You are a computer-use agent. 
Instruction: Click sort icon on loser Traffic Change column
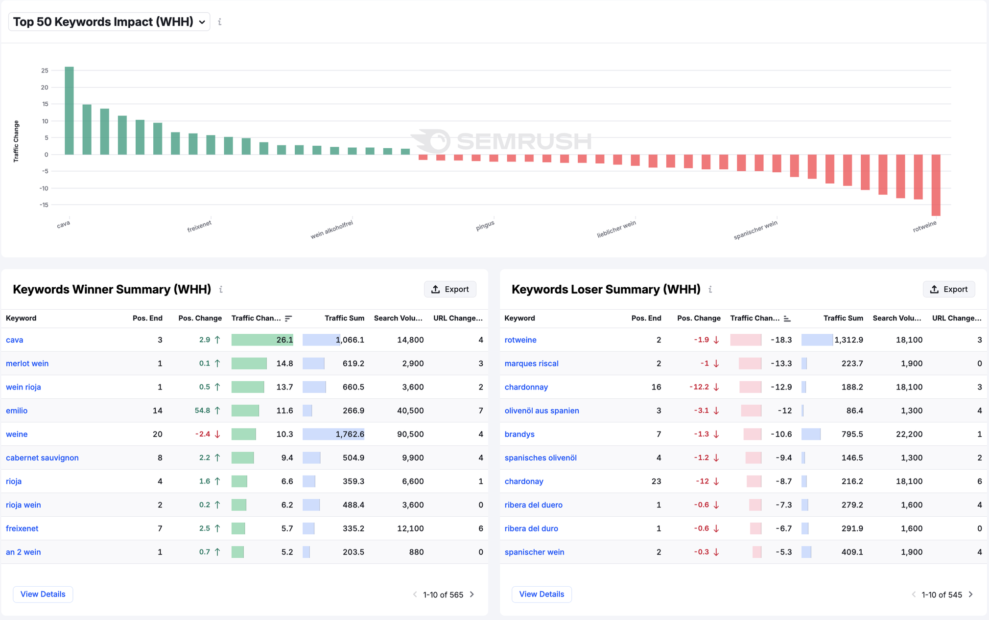click(787, 319)
